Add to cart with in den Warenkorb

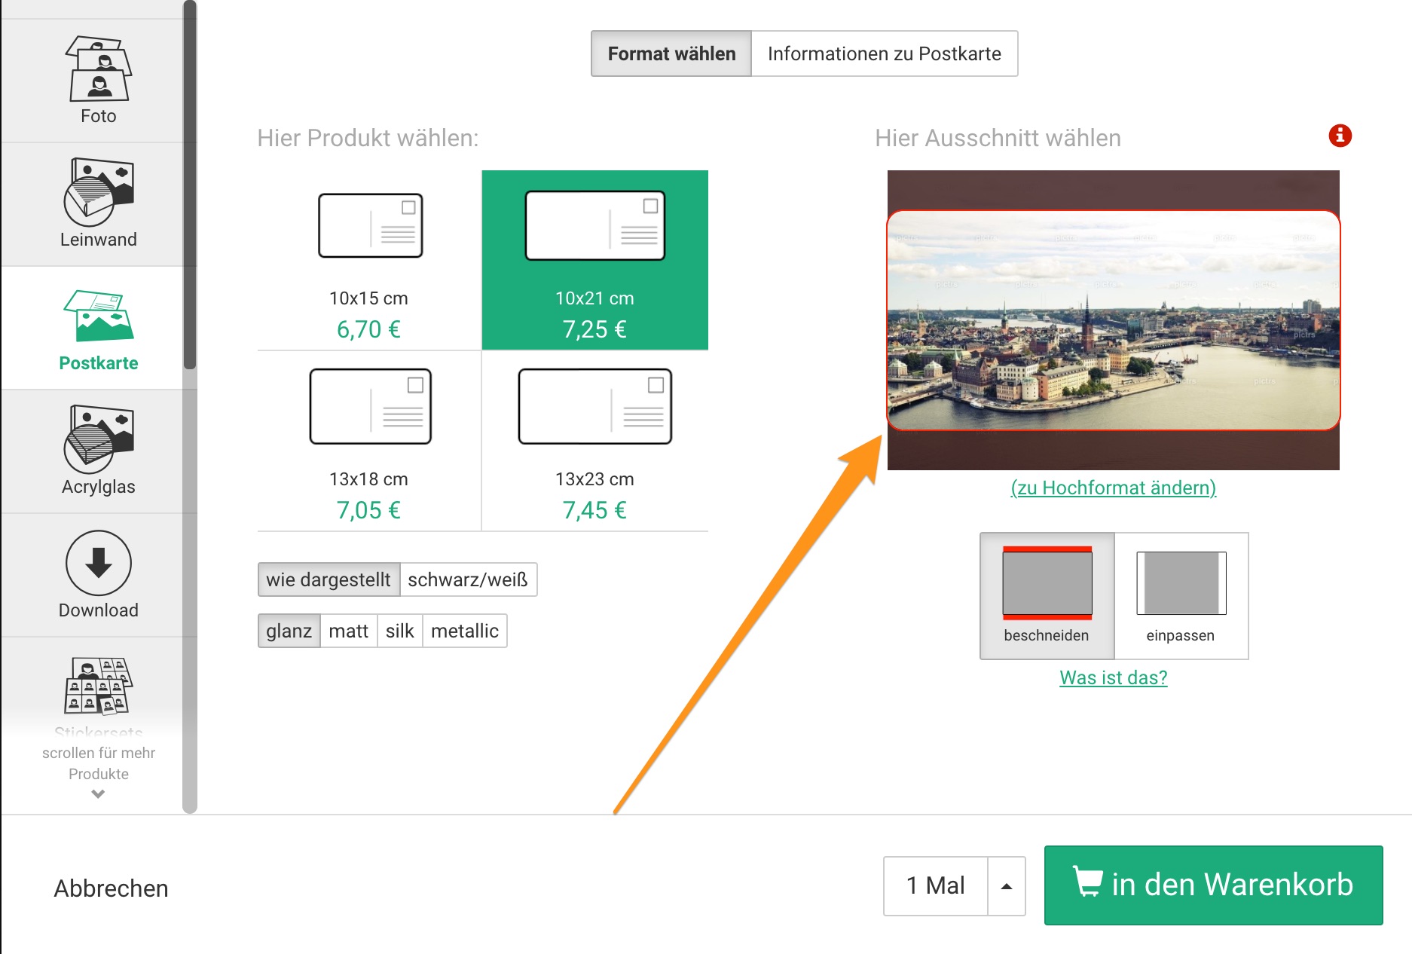coord(1213,885)
